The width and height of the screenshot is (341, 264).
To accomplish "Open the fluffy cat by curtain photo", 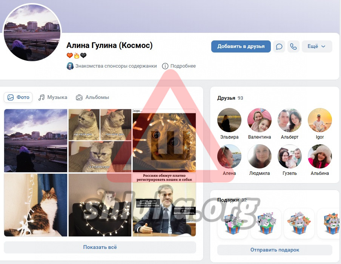I will point(35,205).
